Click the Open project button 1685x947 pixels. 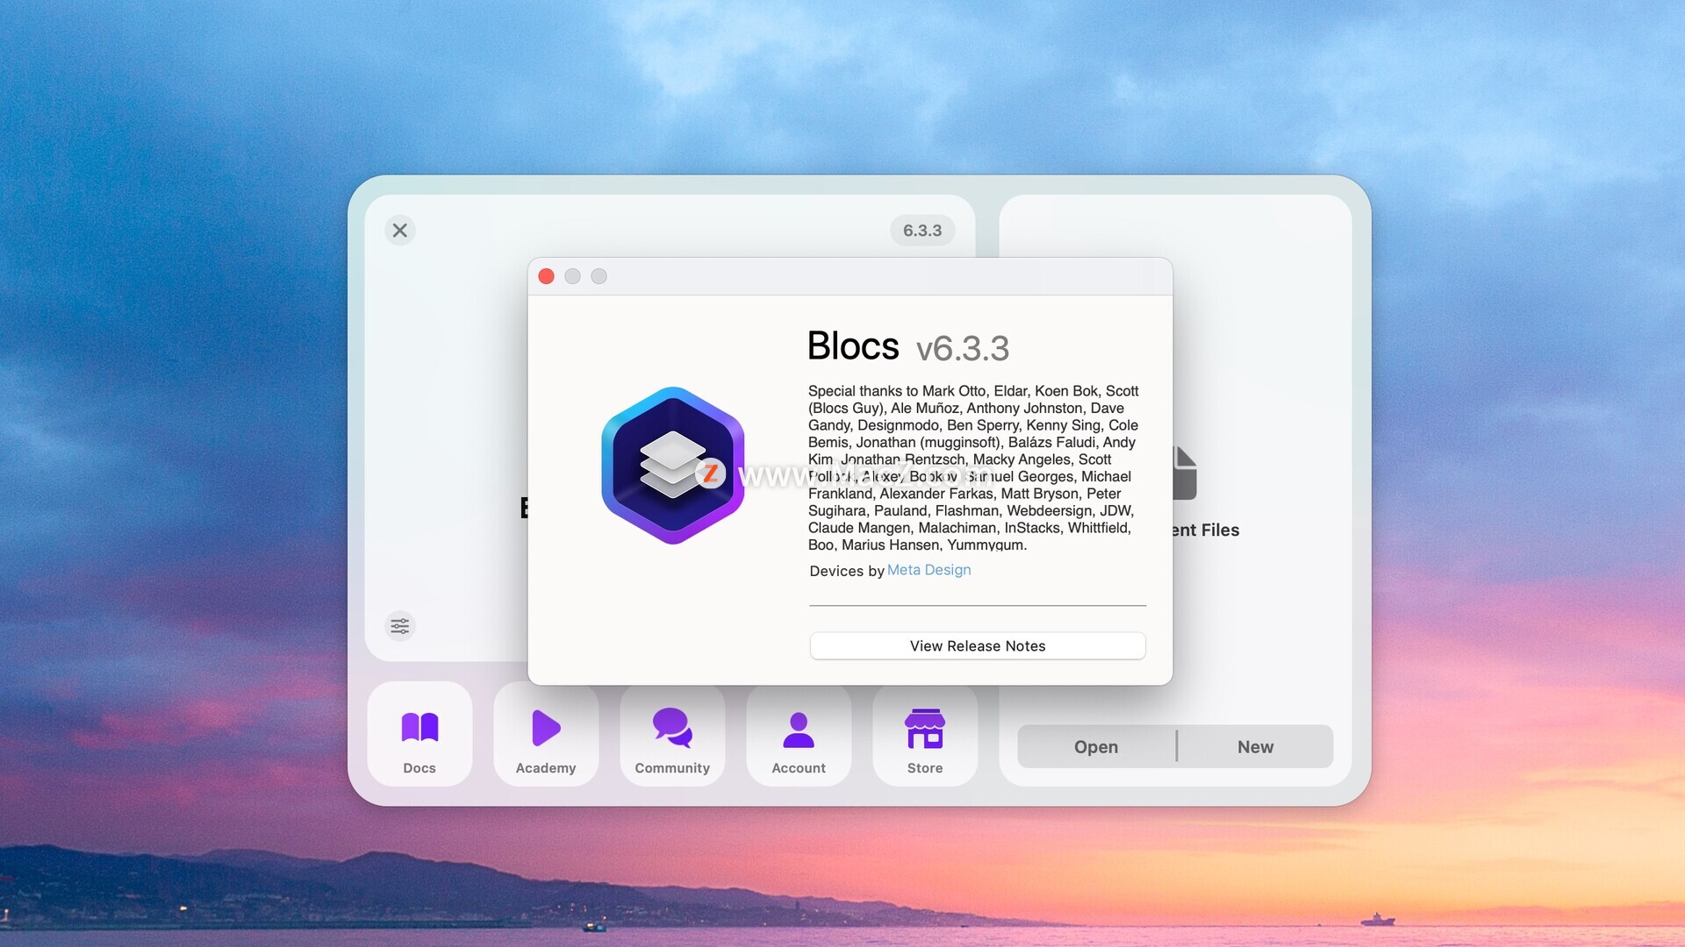(1096, 747)
